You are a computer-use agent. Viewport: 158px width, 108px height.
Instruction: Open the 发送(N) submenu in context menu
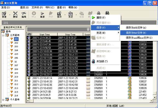[106, 33]
